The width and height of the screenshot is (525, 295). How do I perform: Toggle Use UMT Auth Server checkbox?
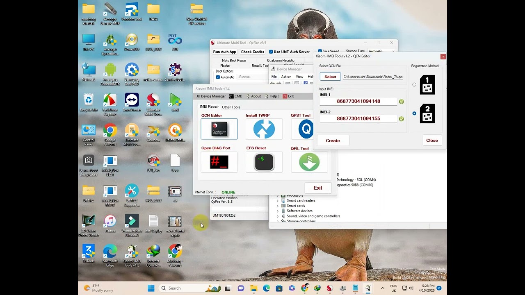289,52
